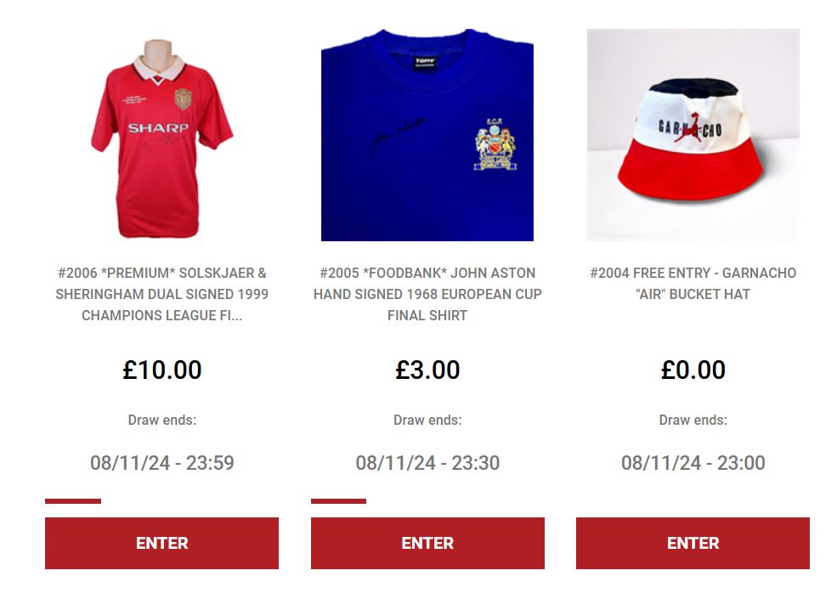Click Enter button for the free £0.00 draw

[x=693, y=543]
